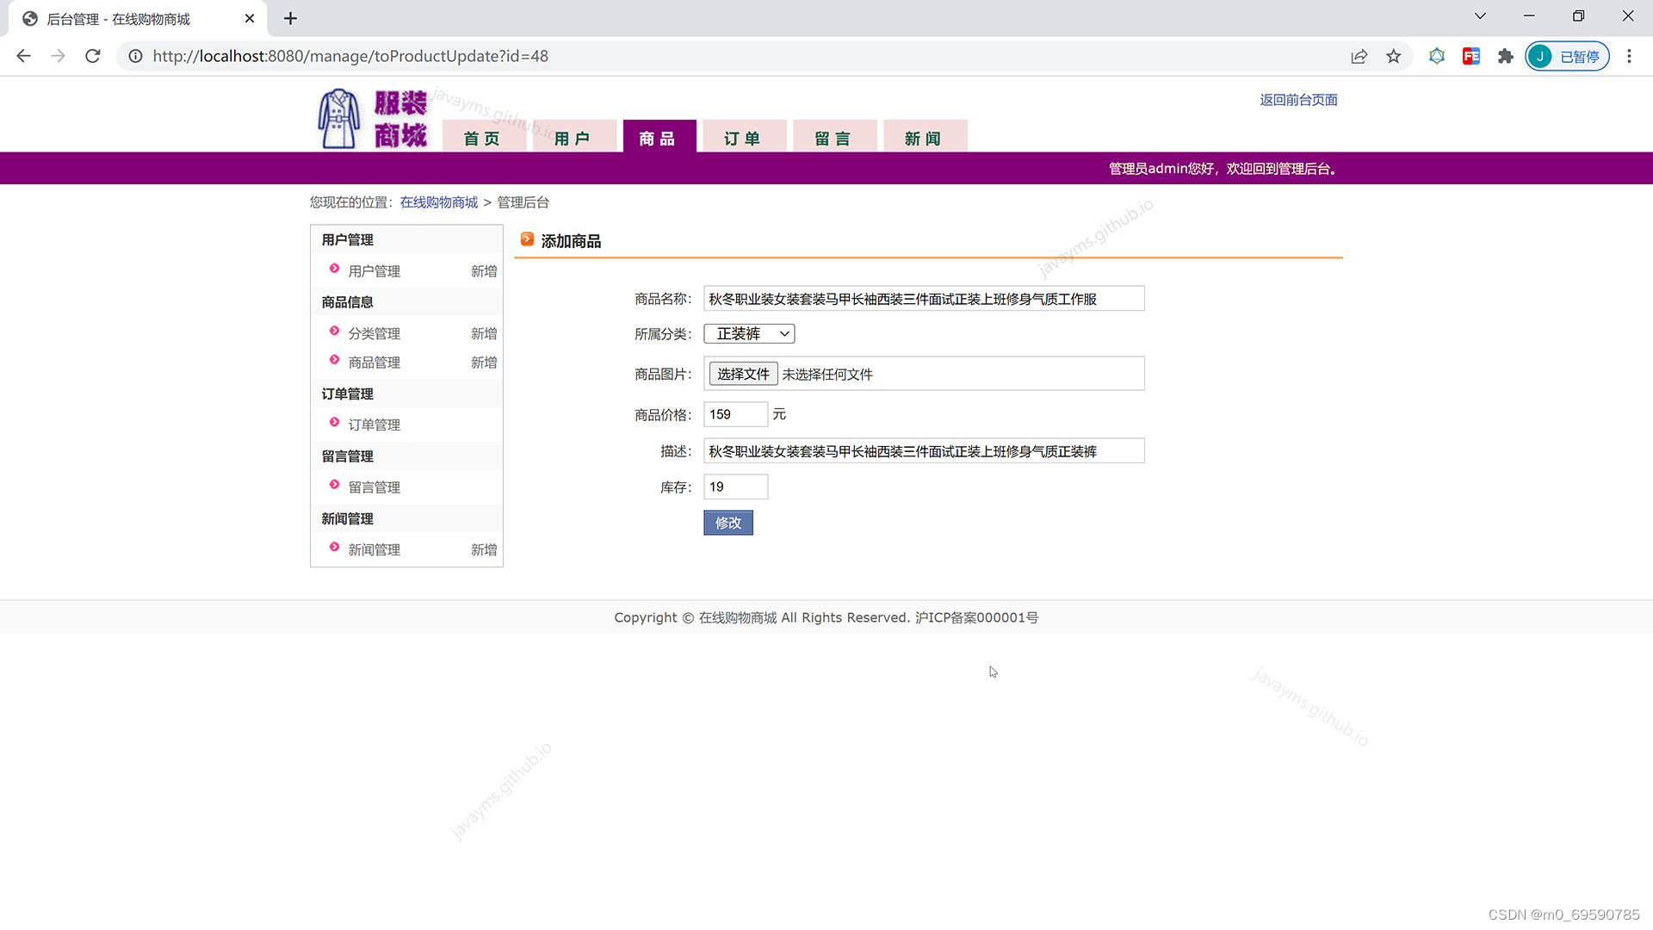Close the 后台管理 browser tab
1653x930 pixels.
click(x=250, y=18)
